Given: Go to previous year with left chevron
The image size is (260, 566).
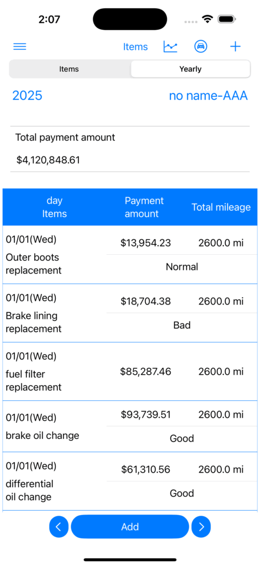Looking at the screenshot, I should tap(59, 527).
